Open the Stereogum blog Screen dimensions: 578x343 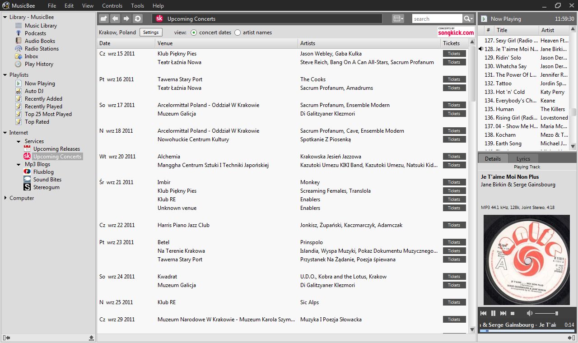pyautogui.click(x=46, y=187)
